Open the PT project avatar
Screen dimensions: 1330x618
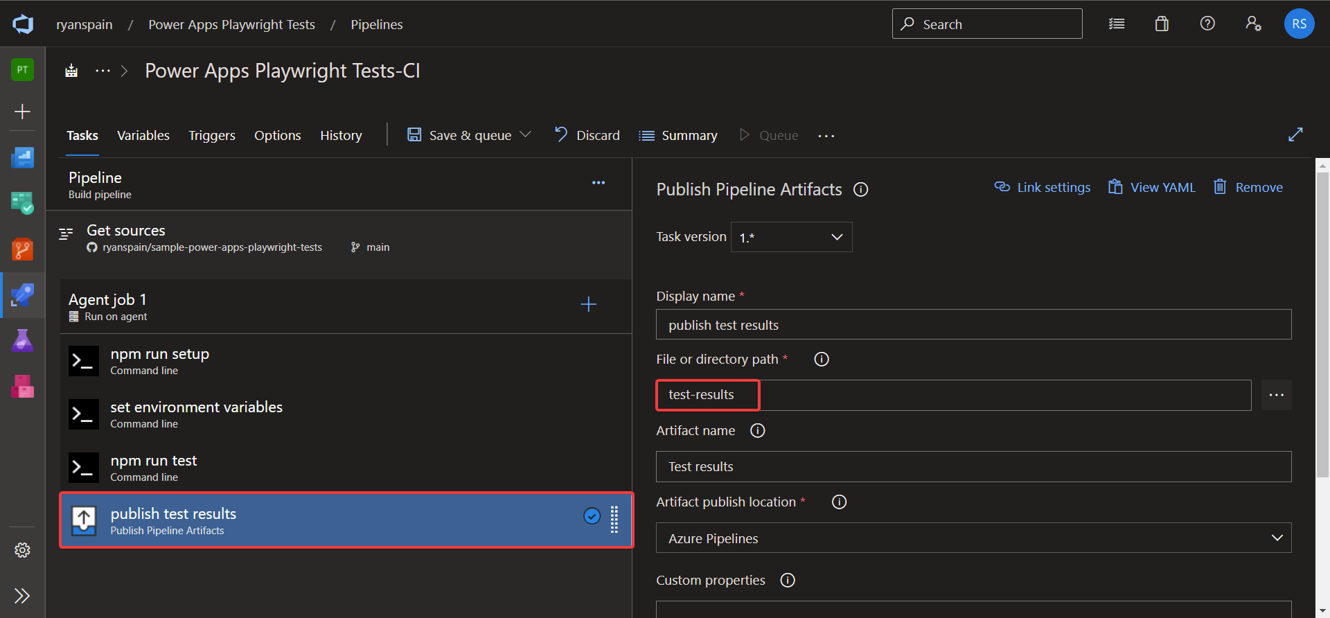coord(23,69)
